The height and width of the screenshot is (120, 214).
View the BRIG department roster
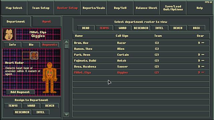point(196,28)
